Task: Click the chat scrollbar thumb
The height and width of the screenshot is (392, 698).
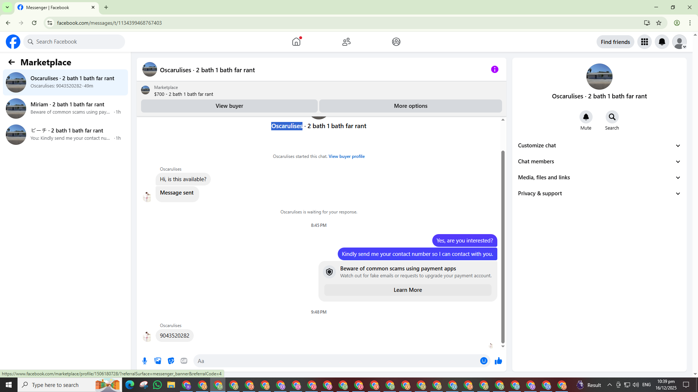Action: (x=503, y=247)
